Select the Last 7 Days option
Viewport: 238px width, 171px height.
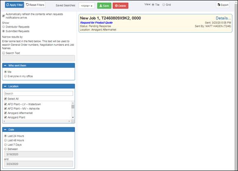[x=5, y=145]
